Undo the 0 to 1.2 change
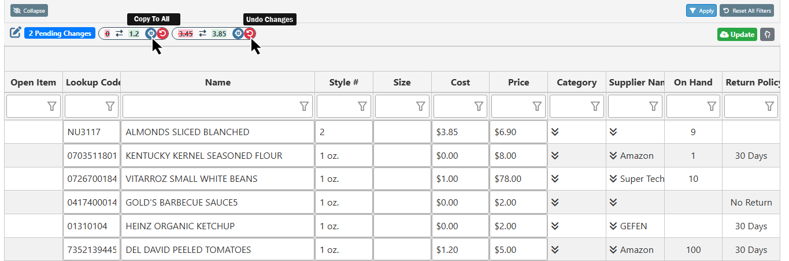Viewport: 789px width, 261px height. click(x=162, y=34)
